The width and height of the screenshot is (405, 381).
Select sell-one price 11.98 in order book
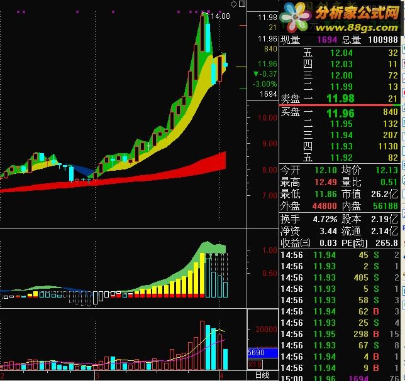[x=340, y=99]
